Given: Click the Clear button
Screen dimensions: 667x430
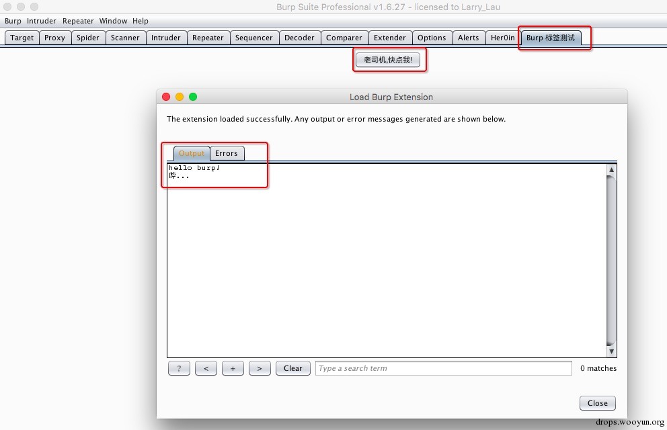Looking at the screenshot, I should [293, 368].
